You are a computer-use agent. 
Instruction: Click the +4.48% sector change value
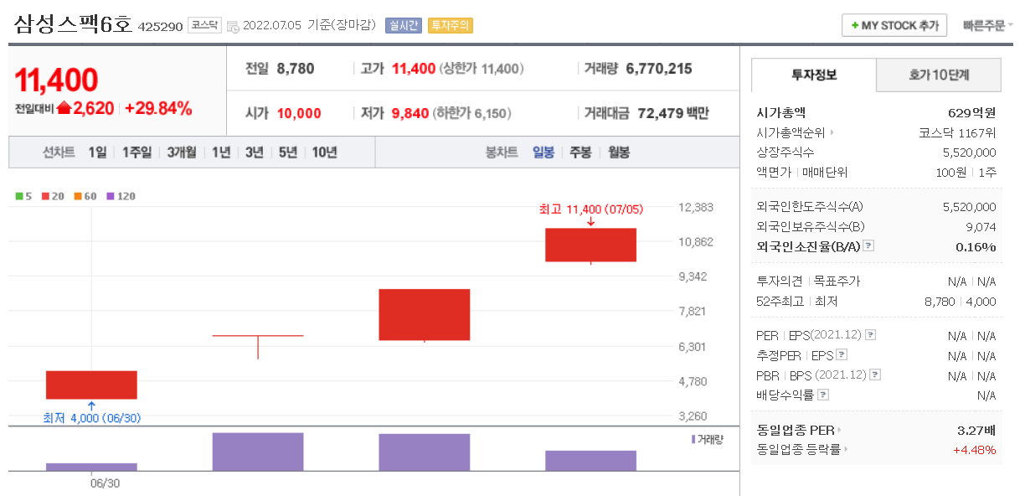pyautogui.click(x=974, y=450)
